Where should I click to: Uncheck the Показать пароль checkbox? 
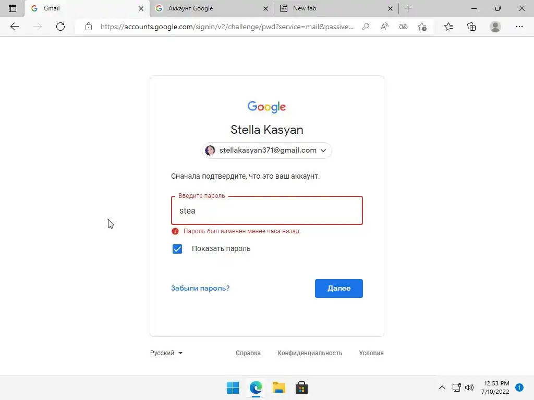pyautogui.click(x=177, y=249)
